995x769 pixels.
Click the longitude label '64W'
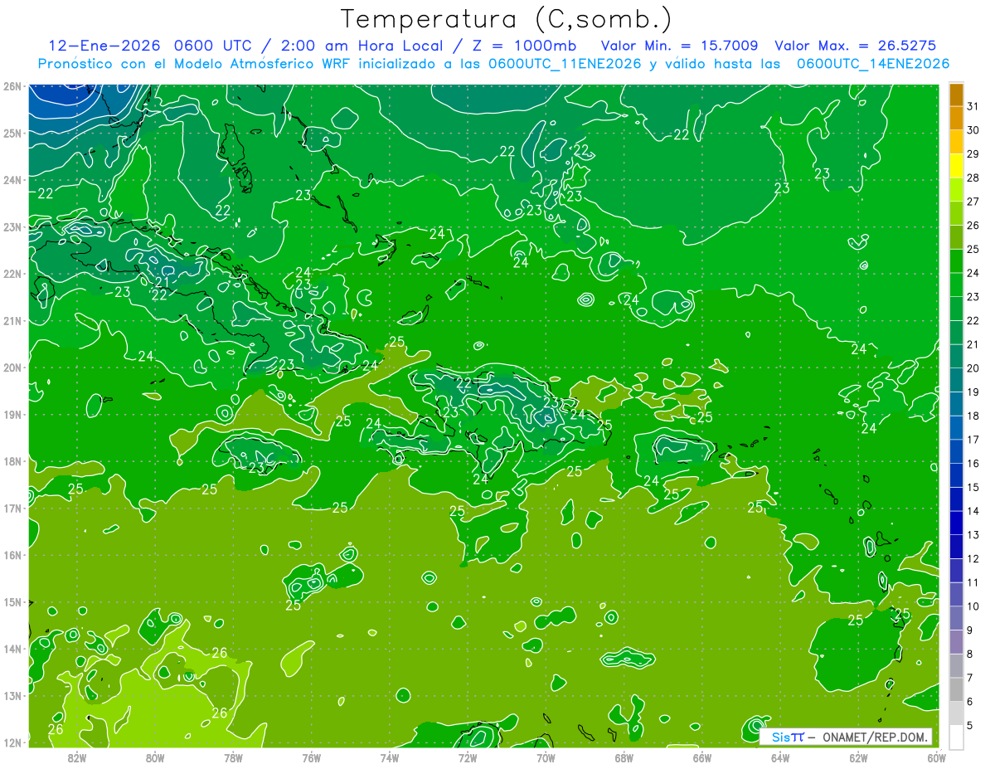780,757
